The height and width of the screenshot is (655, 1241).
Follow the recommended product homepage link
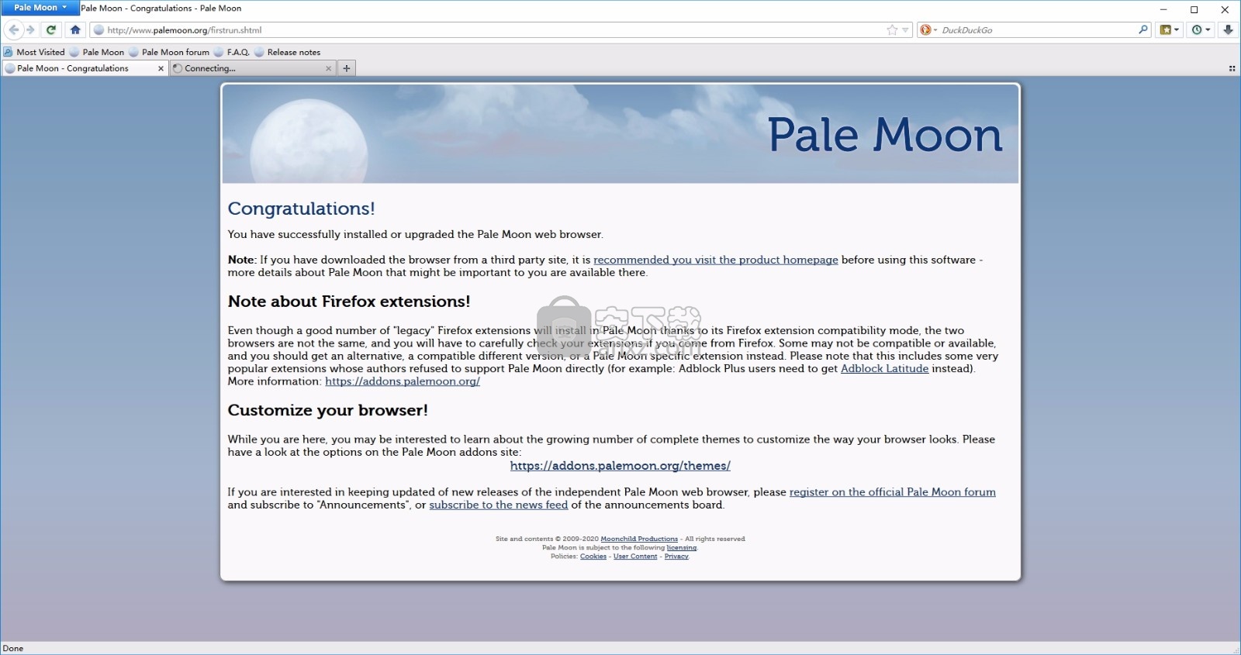[x=715, y=260]
